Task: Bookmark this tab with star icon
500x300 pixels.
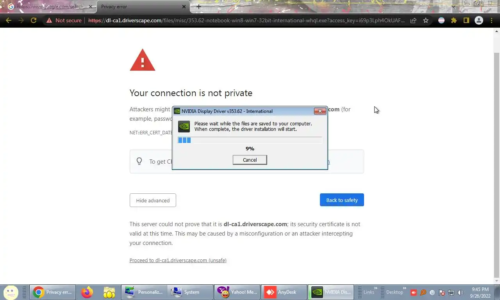Action: tap(426, 20)
